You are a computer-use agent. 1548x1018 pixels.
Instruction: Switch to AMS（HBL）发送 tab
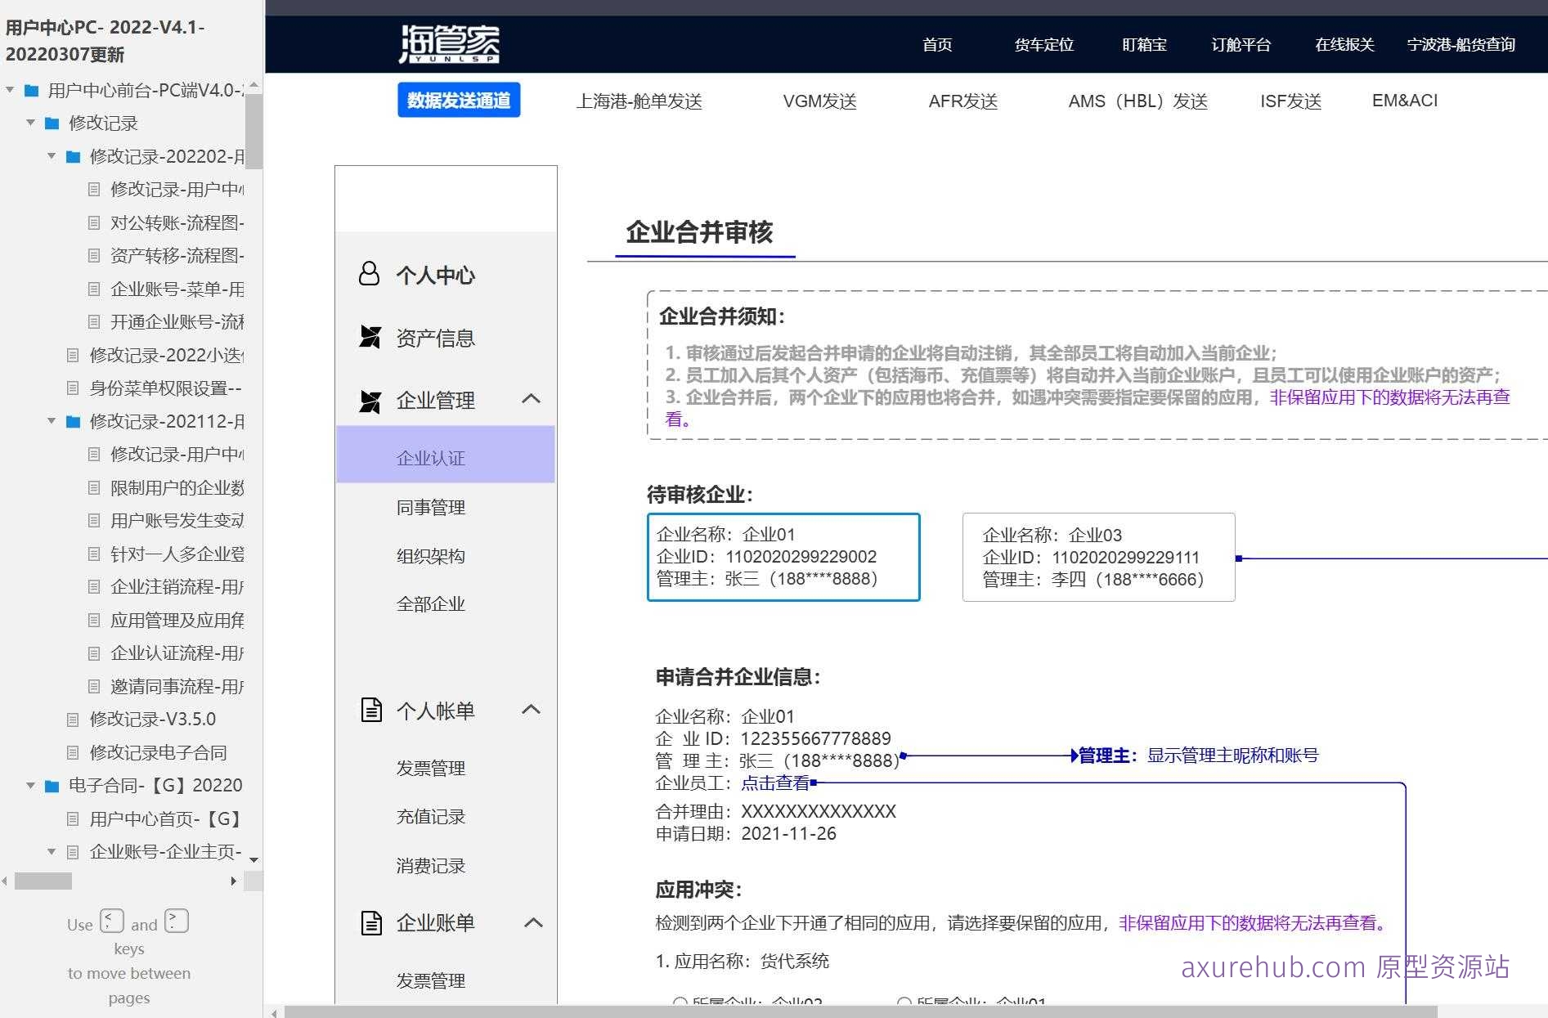tap(1137, 101)
